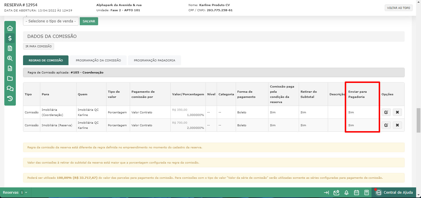The width and height of the screenshot is (421, 198).
Task: Click the 'R$ 350,00' value cell
Action: pos(180,110)
